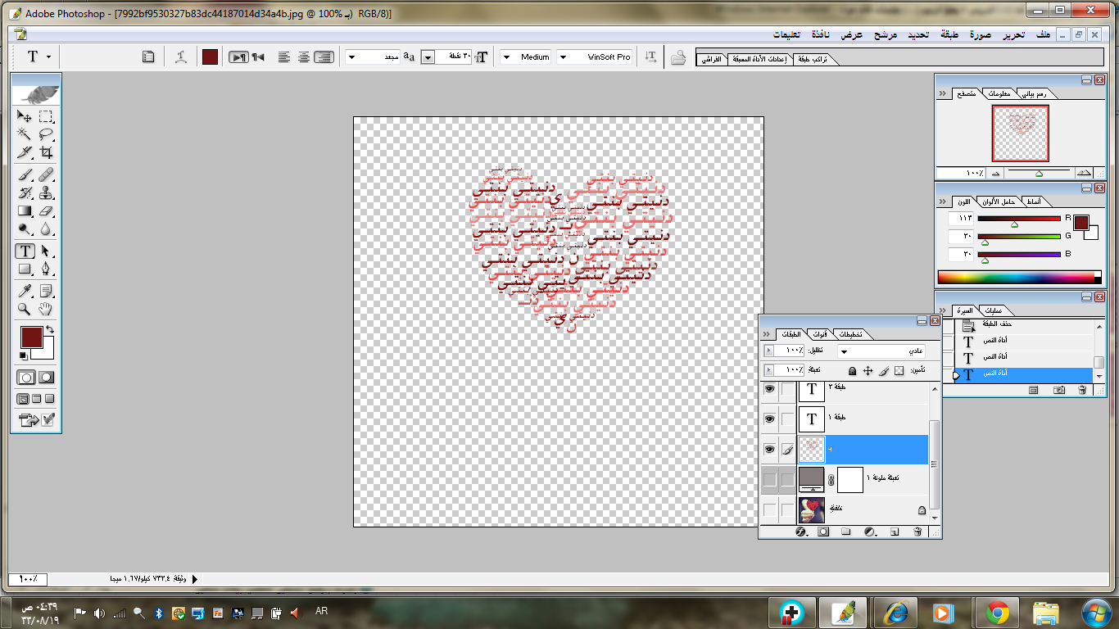The width and height of the screenshot is (1119, 629).
Task: Expand the Medium font style dropdown
Action: pyautogui.click(x=506, y=57)
